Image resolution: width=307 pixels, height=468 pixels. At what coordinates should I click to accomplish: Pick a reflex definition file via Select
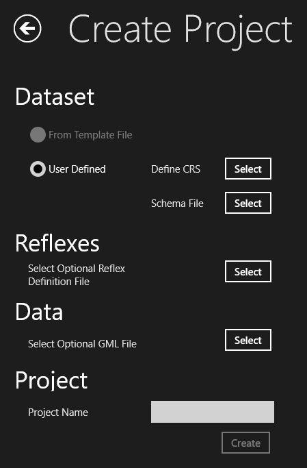248,271
